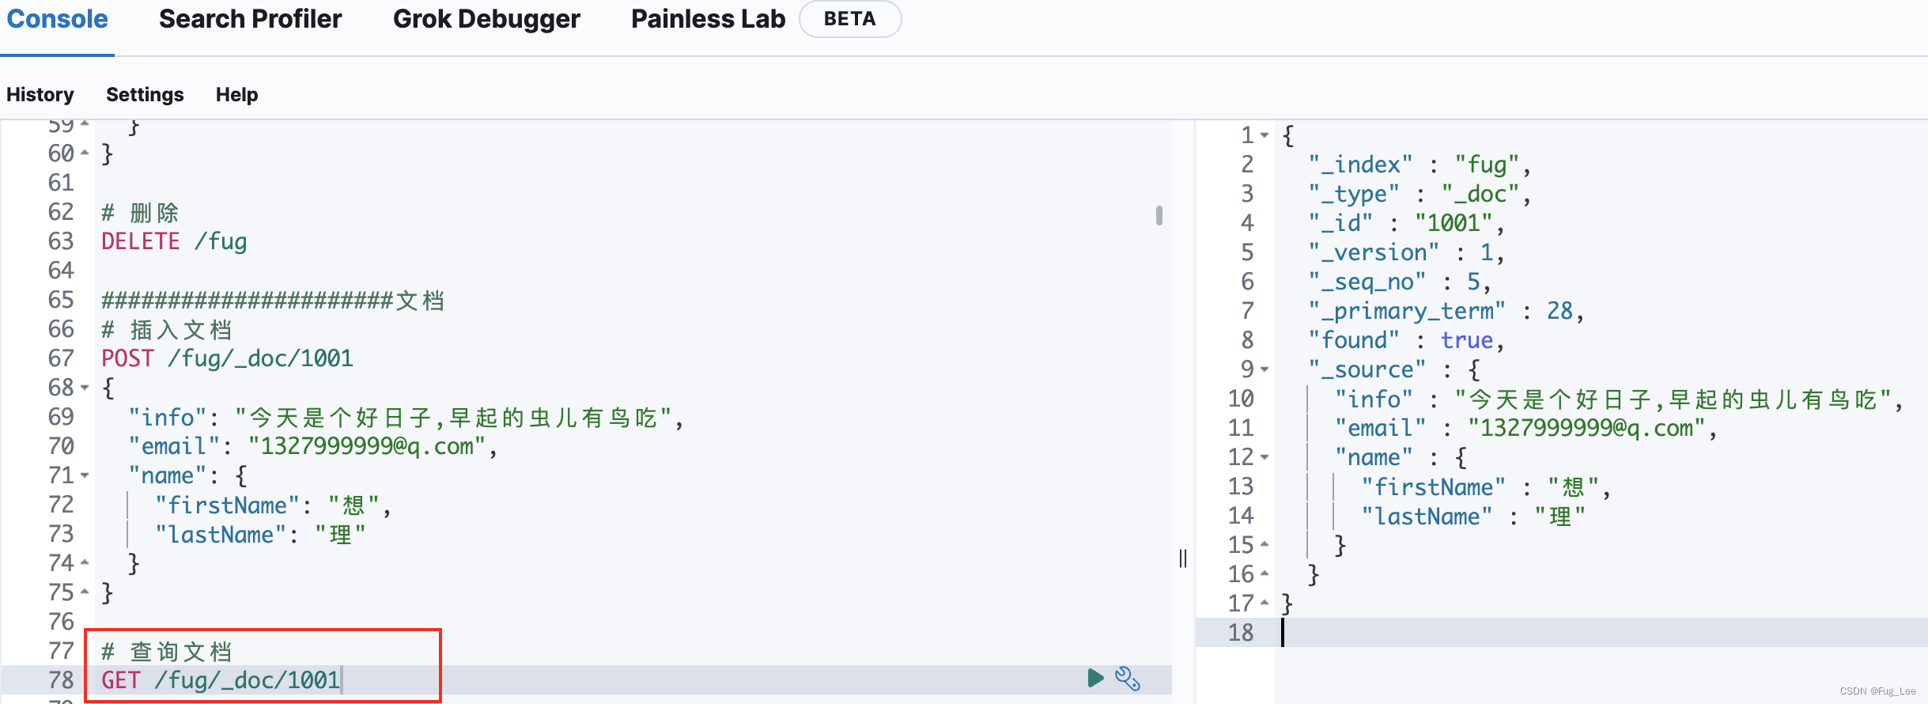Image resolution: width=1928 pixels, height=704 pixels.
Task: Click the "info" line in the response
Action: [x=1620, y=399]
